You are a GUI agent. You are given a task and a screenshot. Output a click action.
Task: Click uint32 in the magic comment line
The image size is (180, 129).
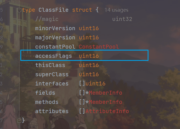(122, 19)
